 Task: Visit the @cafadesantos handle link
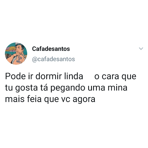(x=53, y=59)
